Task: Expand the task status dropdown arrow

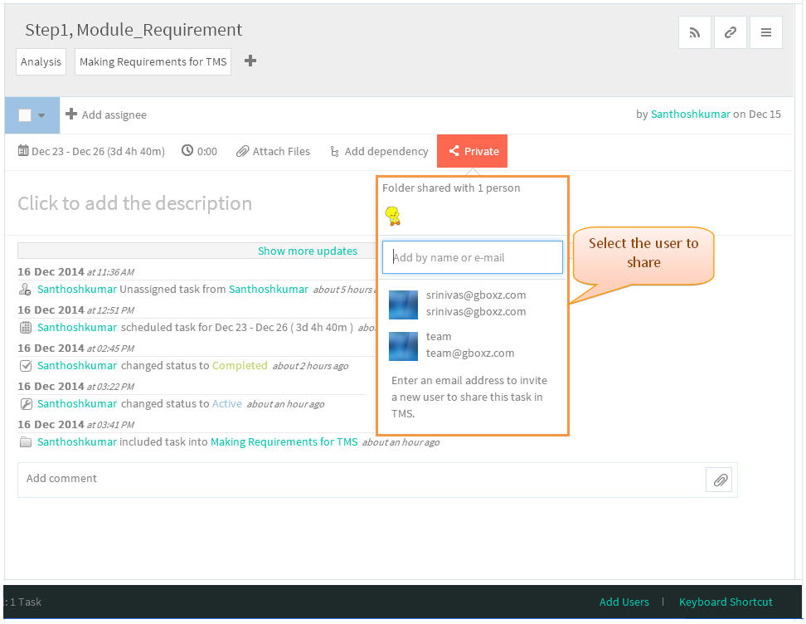Action: [41, 115]
